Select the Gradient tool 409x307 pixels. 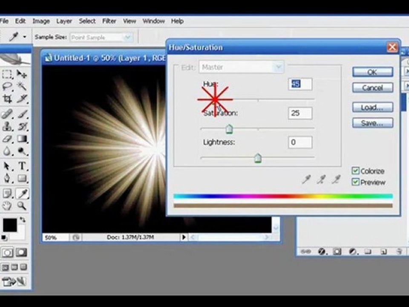[x=22, y=139]
